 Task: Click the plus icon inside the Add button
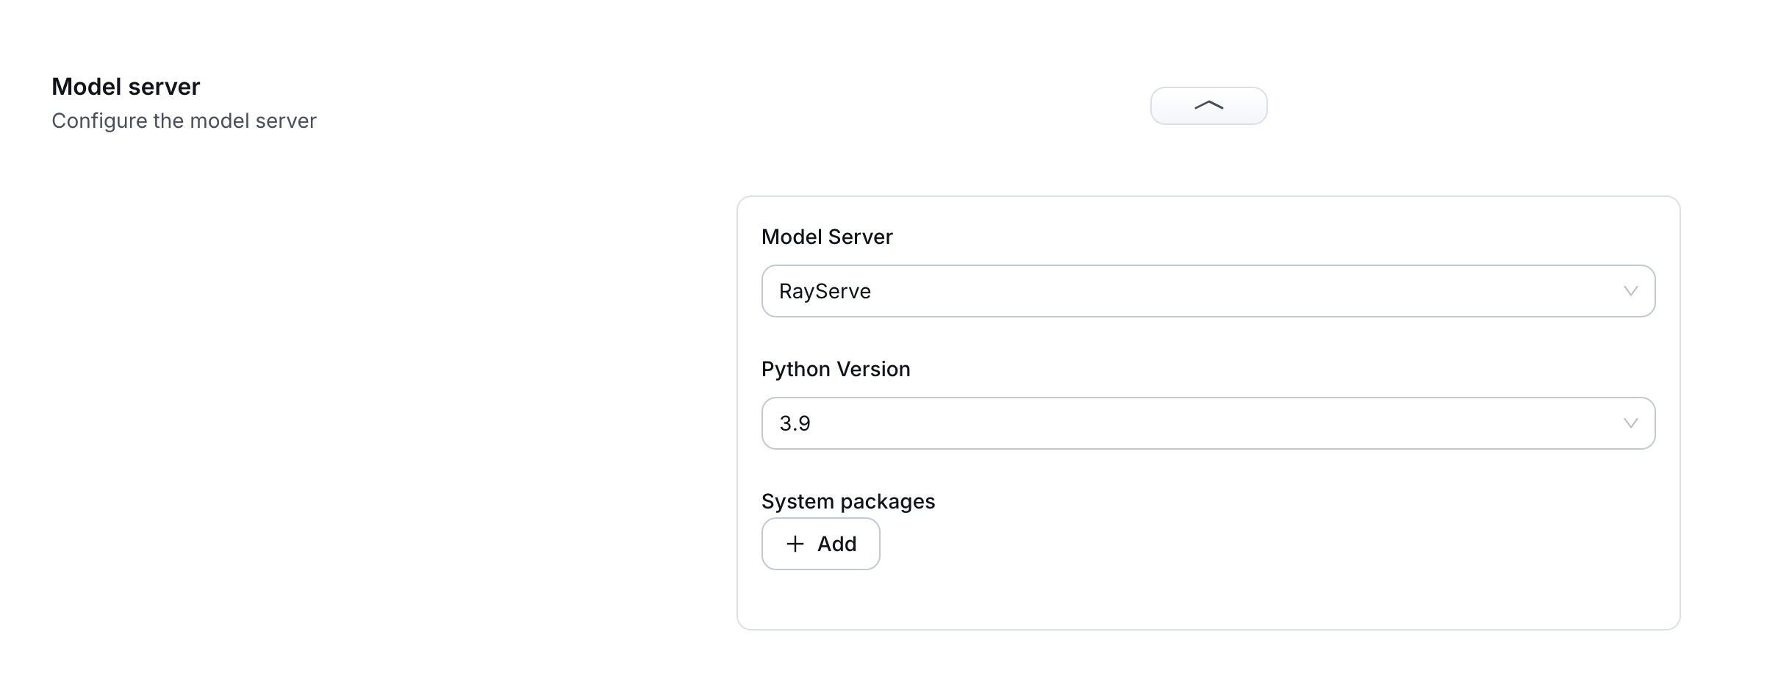[x=795, y=544]
